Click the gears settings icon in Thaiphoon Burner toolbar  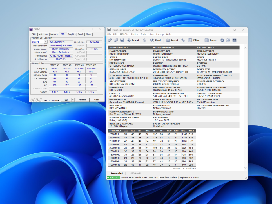pos(110,40)
